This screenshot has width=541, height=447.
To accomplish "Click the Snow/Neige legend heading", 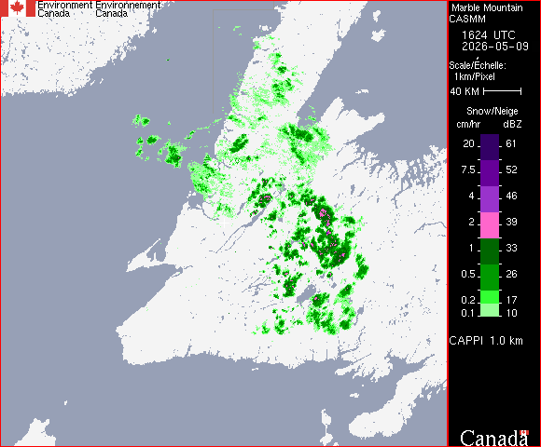I will 492,111.
